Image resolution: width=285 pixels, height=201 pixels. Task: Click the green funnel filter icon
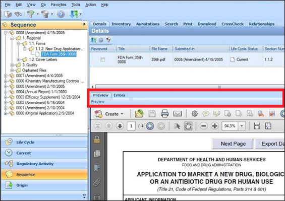click(x=31, y=14)
